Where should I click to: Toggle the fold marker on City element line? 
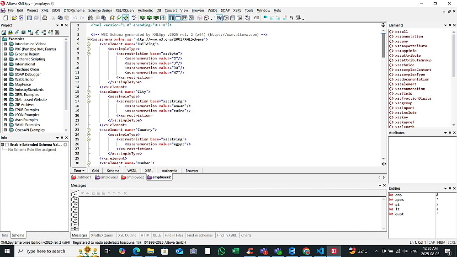88,91
